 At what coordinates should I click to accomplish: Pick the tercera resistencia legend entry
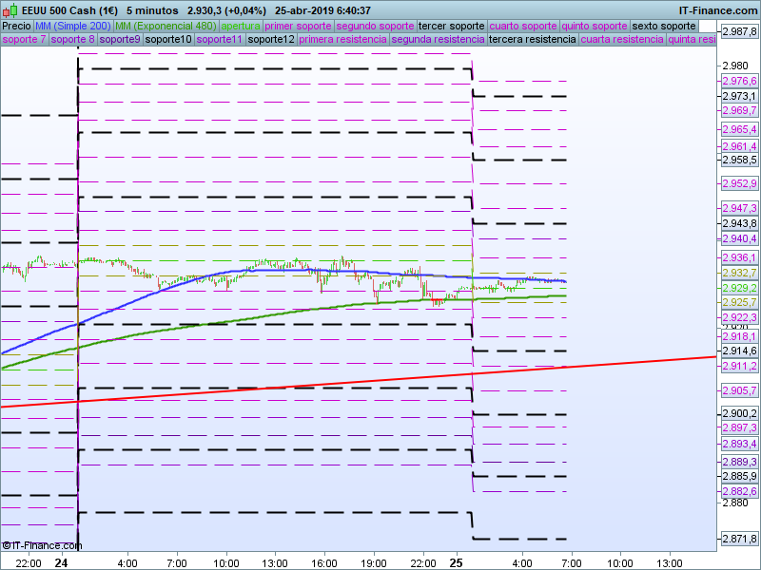pyautogui.click(x=533, y=39)
